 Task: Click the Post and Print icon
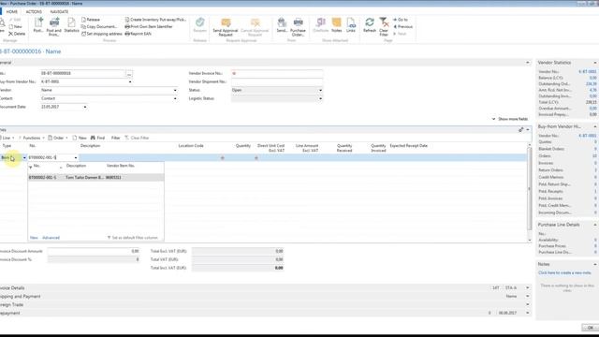pos(54,26)
